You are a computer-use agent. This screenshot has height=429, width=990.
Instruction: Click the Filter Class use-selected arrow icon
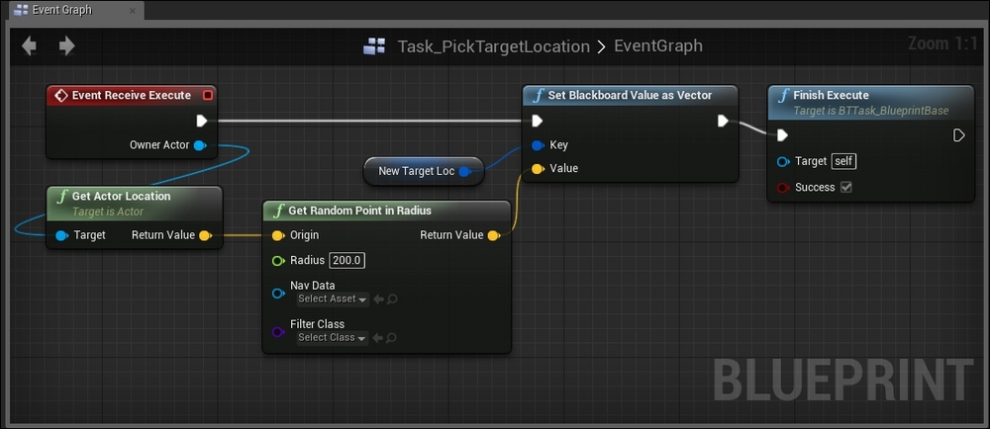pos(378,338)
